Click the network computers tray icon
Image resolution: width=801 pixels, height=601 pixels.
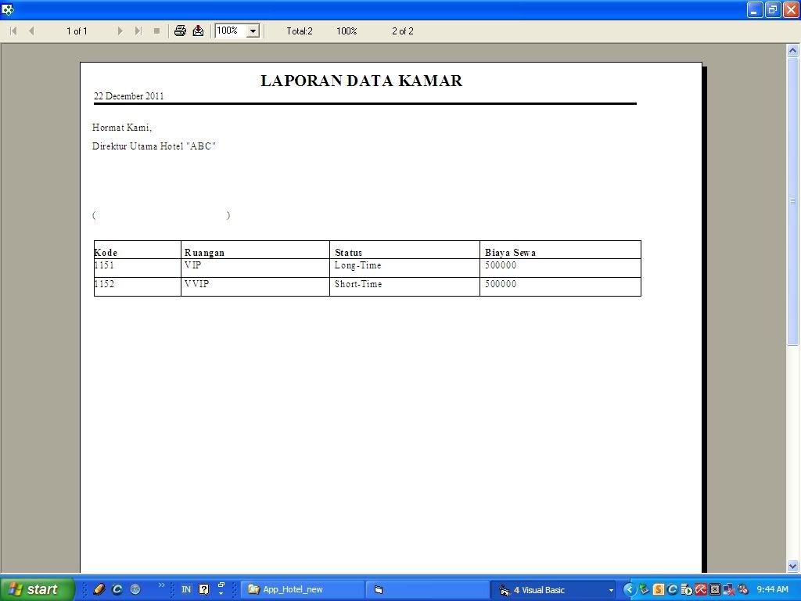729,590
